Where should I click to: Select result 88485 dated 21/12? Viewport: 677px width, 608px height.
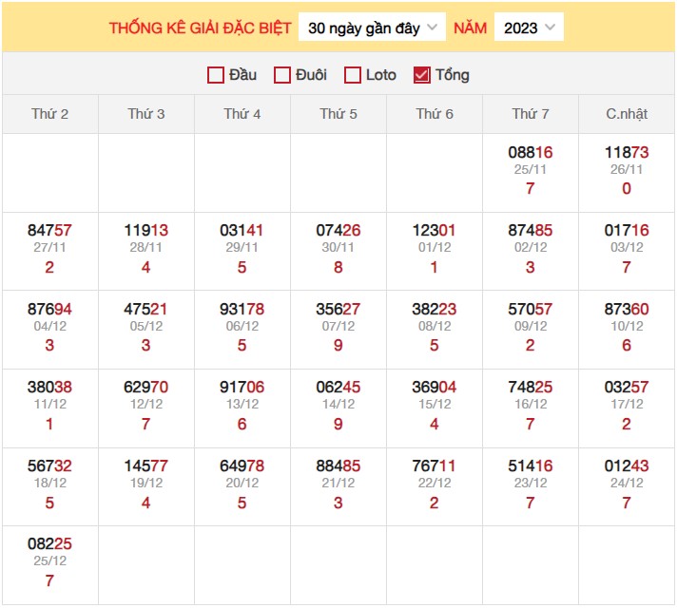click(x=338, y=465)
